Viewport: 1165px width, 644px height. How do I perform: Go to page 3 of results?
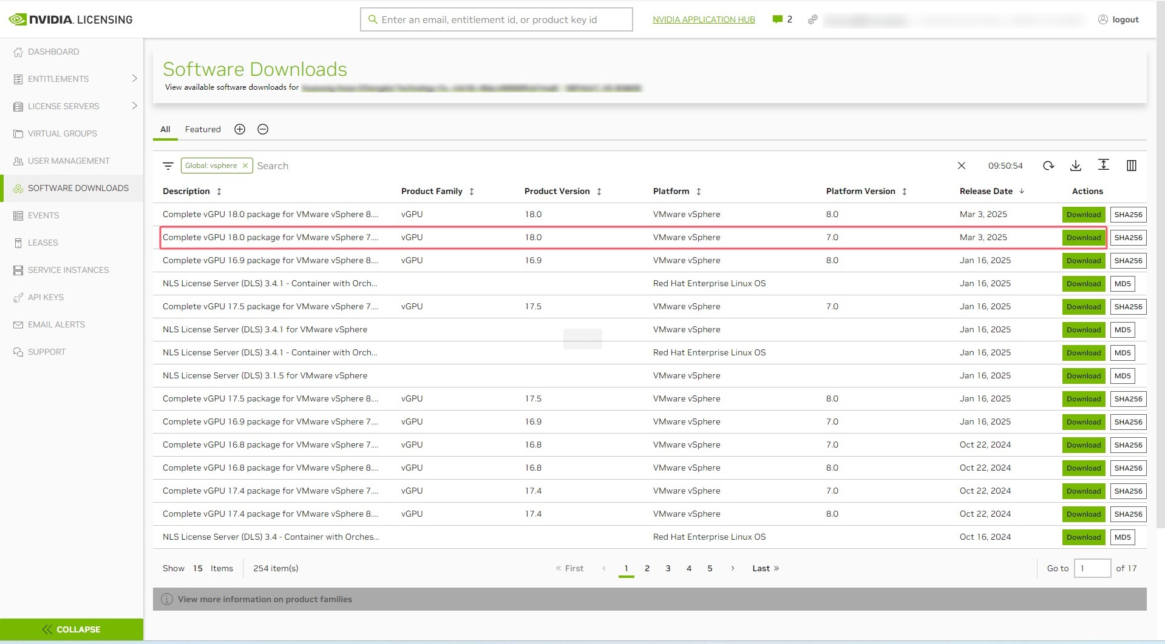pos(668,568)
